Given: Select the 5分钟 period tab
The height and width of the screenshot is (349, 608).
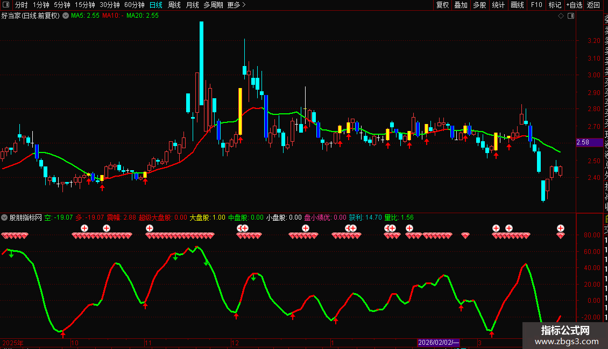Looking at the screenshot, I should 62,5.
